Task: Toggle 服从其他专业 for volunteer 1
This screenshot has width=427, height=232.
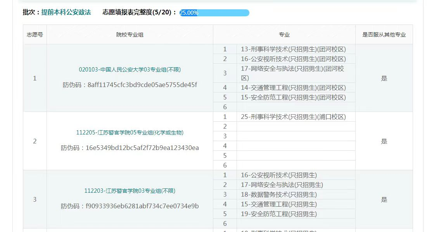Action: (x=384, y=78)
